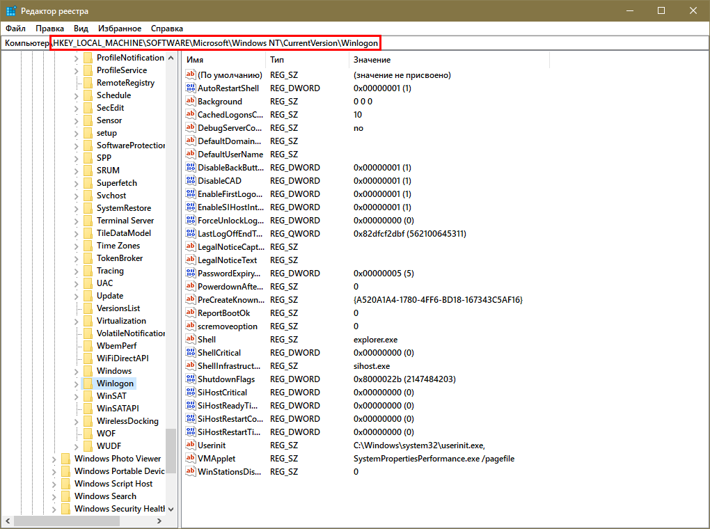Open the Файл menu
Viewport: 710px width, 529px height.
tap(15, 29)
